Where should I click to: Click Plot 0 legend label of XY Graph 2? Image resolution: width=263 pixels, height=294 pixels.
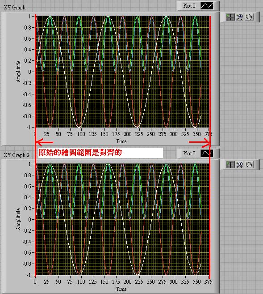click(189, 153)
